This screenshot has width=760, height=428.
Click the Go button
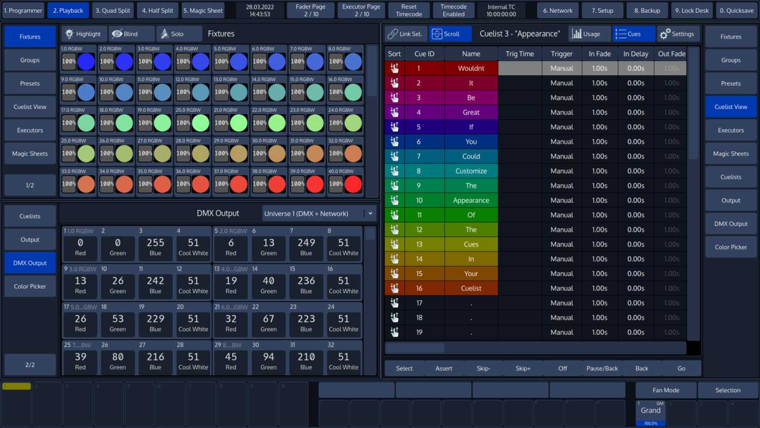tap(681, 369)
